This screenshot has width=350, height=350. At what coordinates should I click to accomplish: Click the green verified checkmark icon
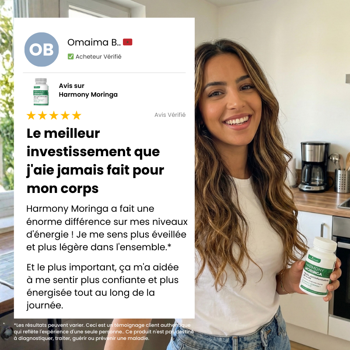click(x=70, y=56)
